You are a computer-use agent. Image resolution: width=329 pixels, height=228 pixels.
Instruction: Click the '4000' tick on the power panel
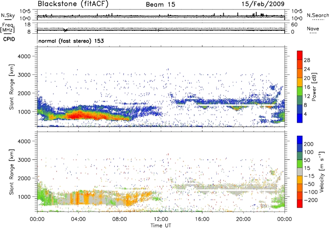24,56
